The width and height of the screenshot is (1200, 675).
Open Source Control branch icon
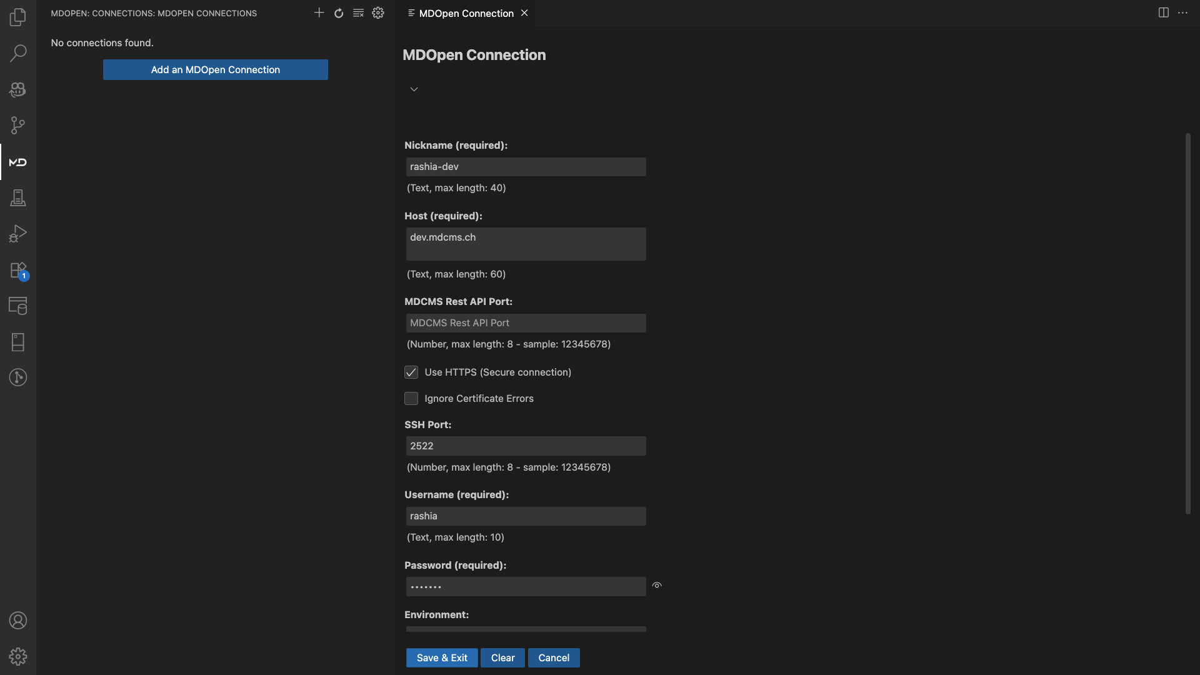click(x=17, y=126)
